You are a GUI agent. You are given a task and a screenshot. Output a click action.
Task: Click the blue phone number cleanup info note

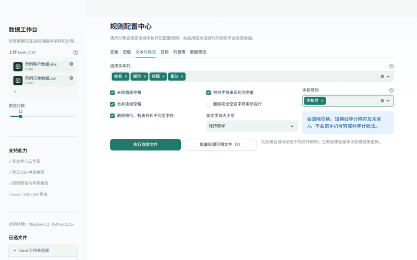tap(348, 123)
